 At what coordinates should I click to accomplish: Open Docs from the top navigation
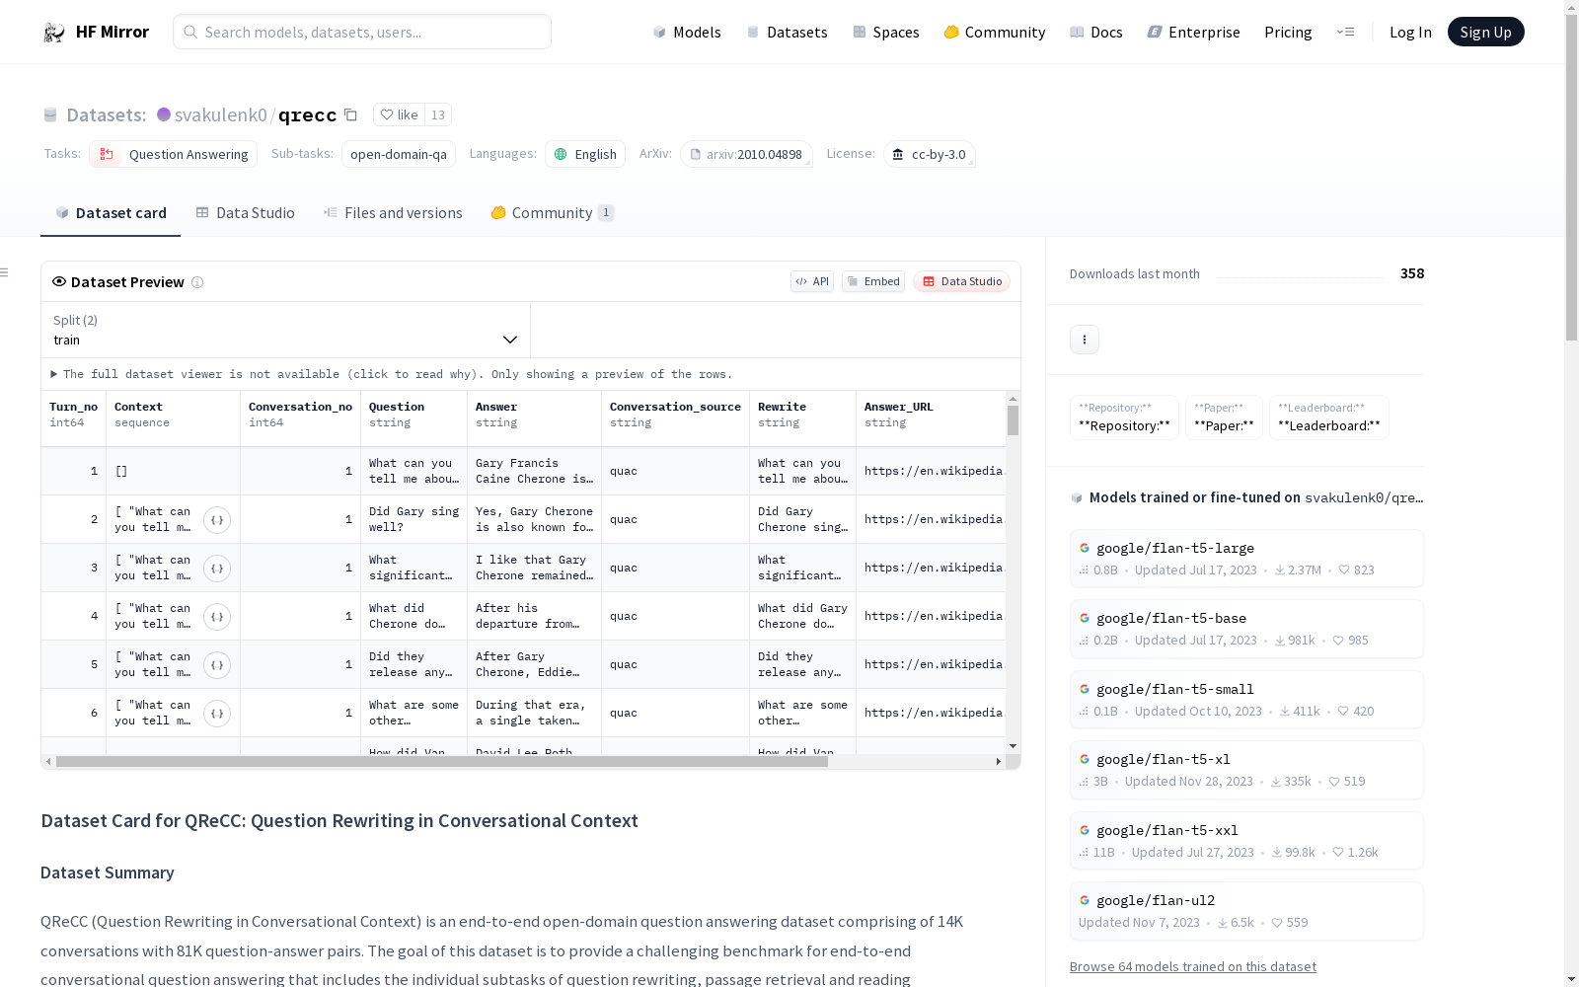pyautogui.click(x=1096, y=32)
